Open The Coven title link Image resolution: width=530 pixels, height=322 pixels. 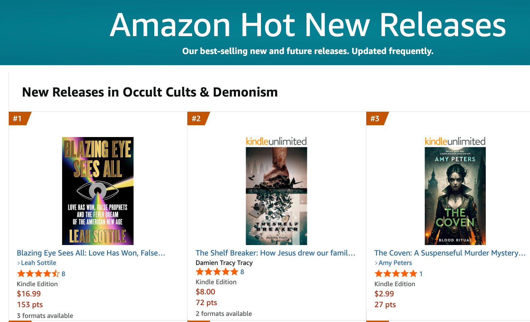pos(450,253)
